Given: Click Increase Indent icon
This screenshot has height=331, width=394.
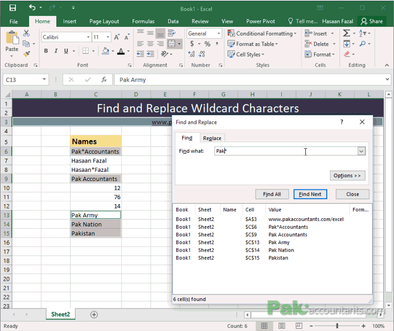Looking at the screenshot, I should click(x=150, y=54).
